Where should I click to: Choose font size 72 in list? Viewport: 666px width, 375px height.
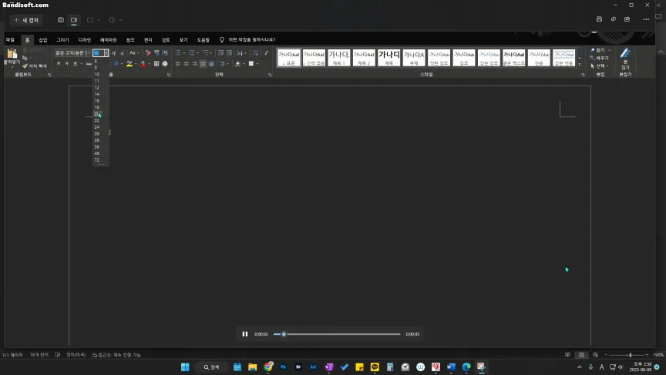coord(97,160)
